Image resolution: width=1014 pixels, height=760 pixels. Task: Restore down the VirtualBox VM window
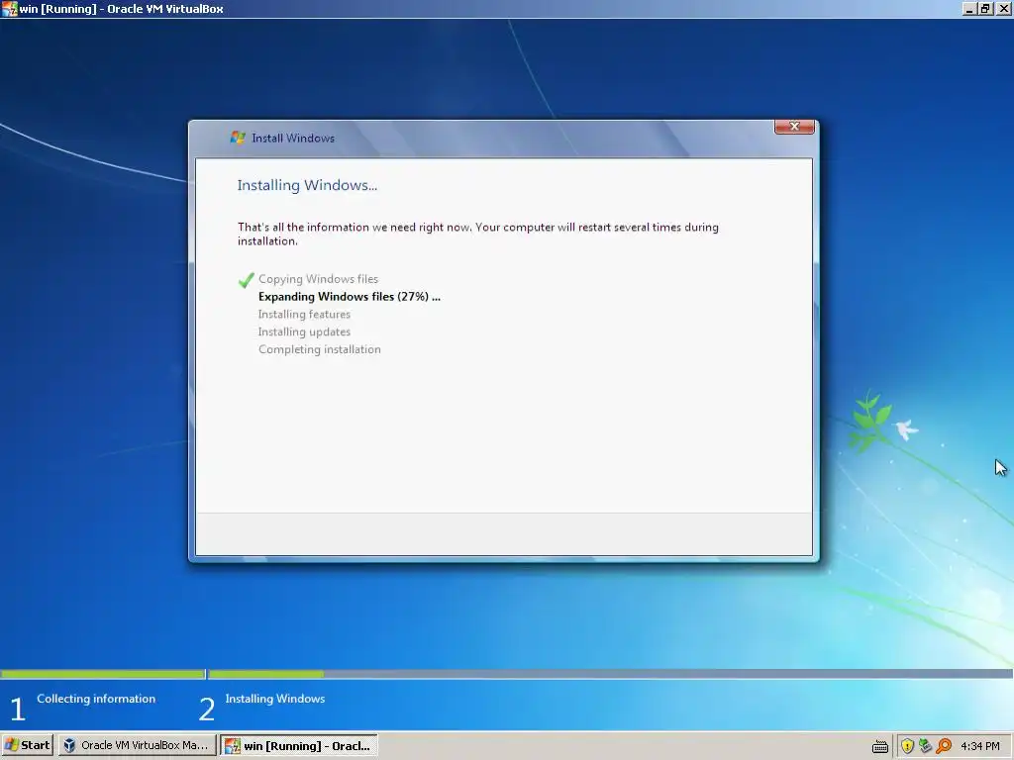click(985, 9)
